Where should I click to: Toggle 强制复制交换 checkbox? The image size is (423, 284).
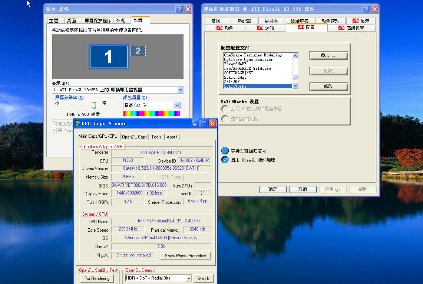225,119
